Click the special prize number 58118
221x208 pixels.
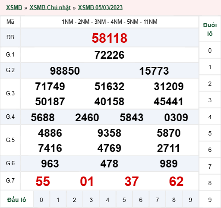click(x=110, y=38)
